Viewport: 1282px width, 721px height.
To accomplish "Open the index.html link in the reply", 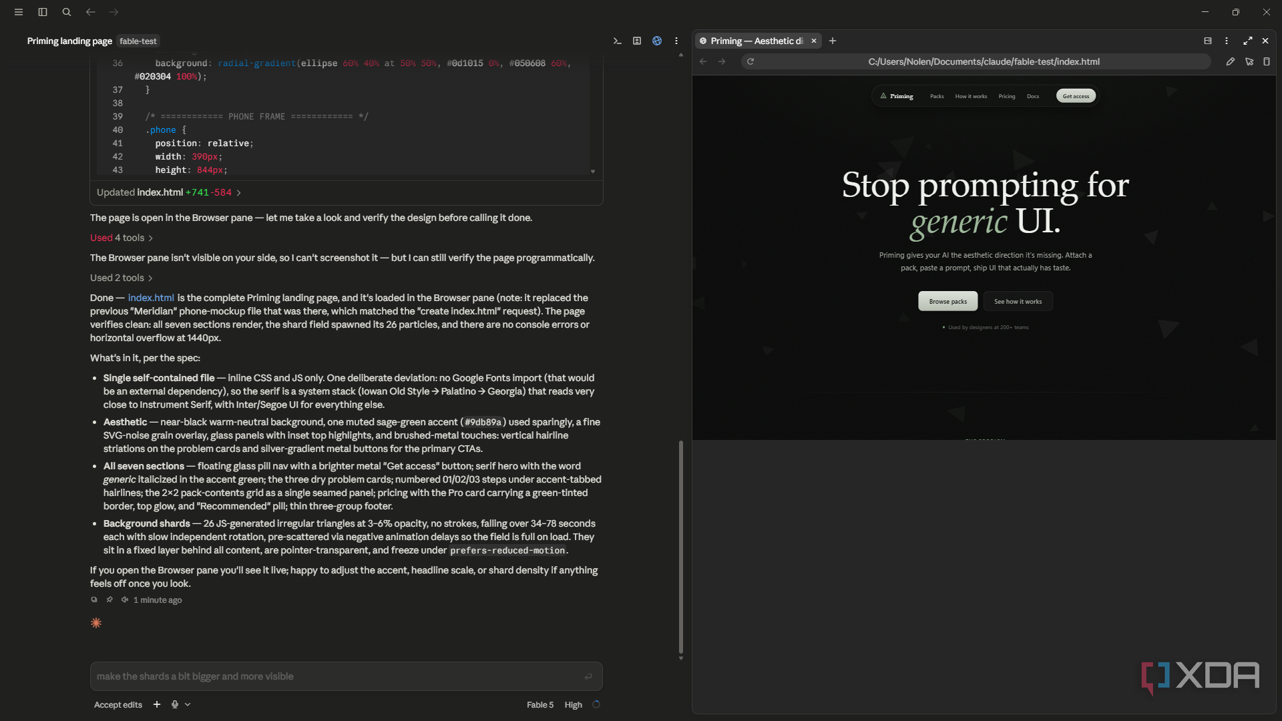I will (x=151, y=298).
